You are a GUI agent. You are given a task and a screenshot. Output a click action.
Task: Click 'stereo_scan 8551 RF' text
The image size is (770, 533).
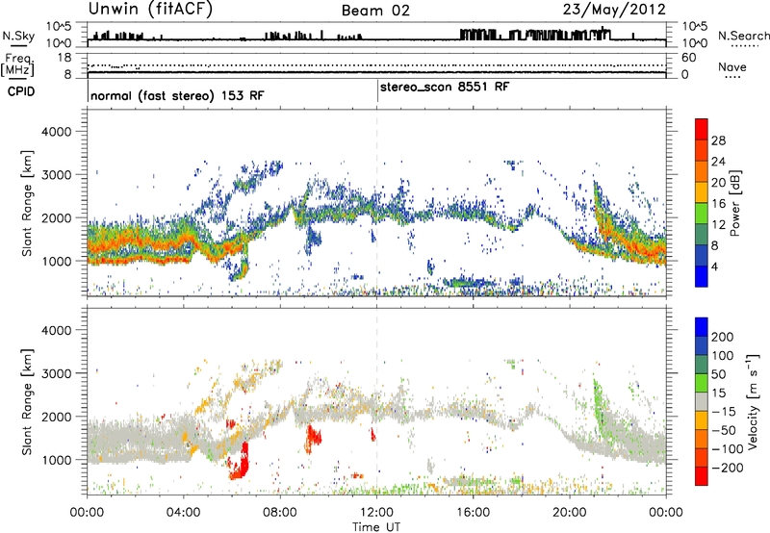tap(445, 87)
